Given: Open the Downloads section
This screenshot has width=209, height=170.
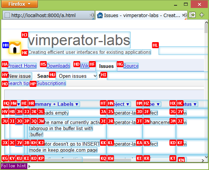Looking at the screenshot, I should click(58, 66).
